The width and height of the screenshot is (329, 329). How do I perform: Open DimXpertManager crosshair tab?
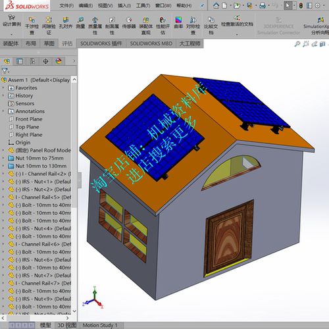[x=45, y=61]
